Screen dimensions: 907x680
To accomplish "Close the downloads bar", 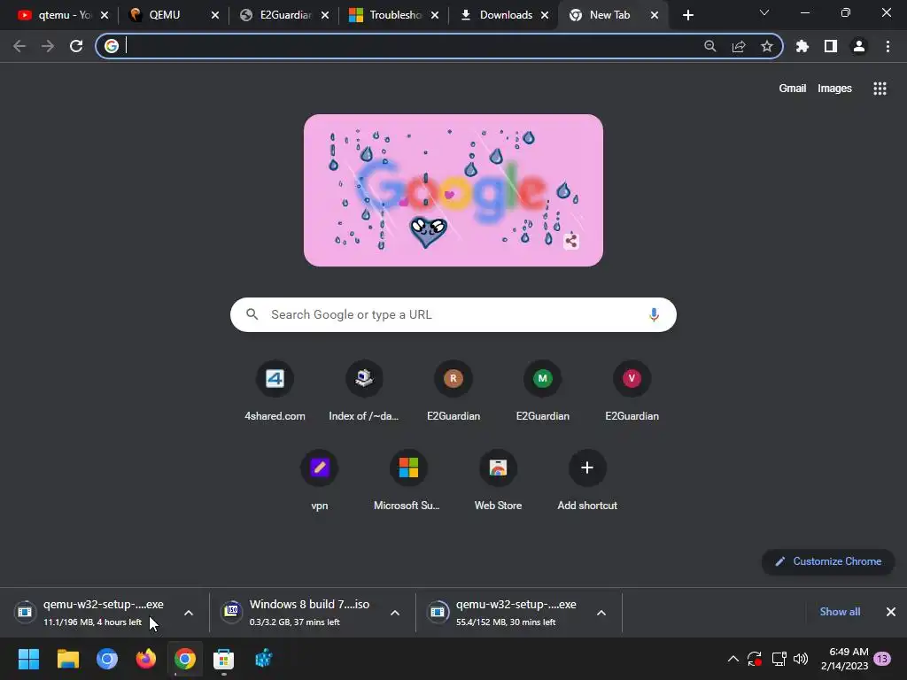I will 891,612.
